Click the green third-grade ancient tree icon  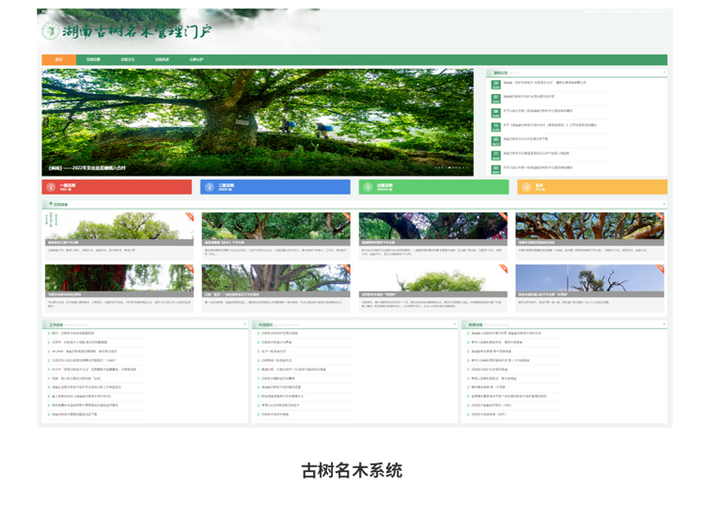point(368,187)
